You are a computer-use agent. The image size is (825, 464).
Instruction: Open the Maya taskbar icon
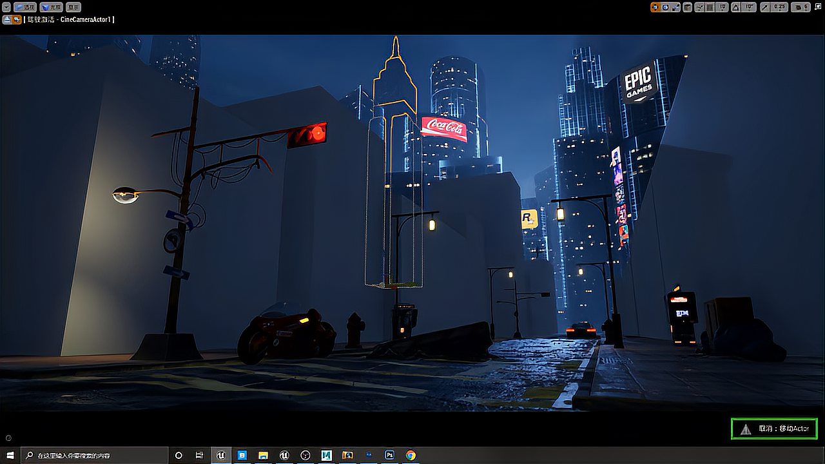[327, 455]
